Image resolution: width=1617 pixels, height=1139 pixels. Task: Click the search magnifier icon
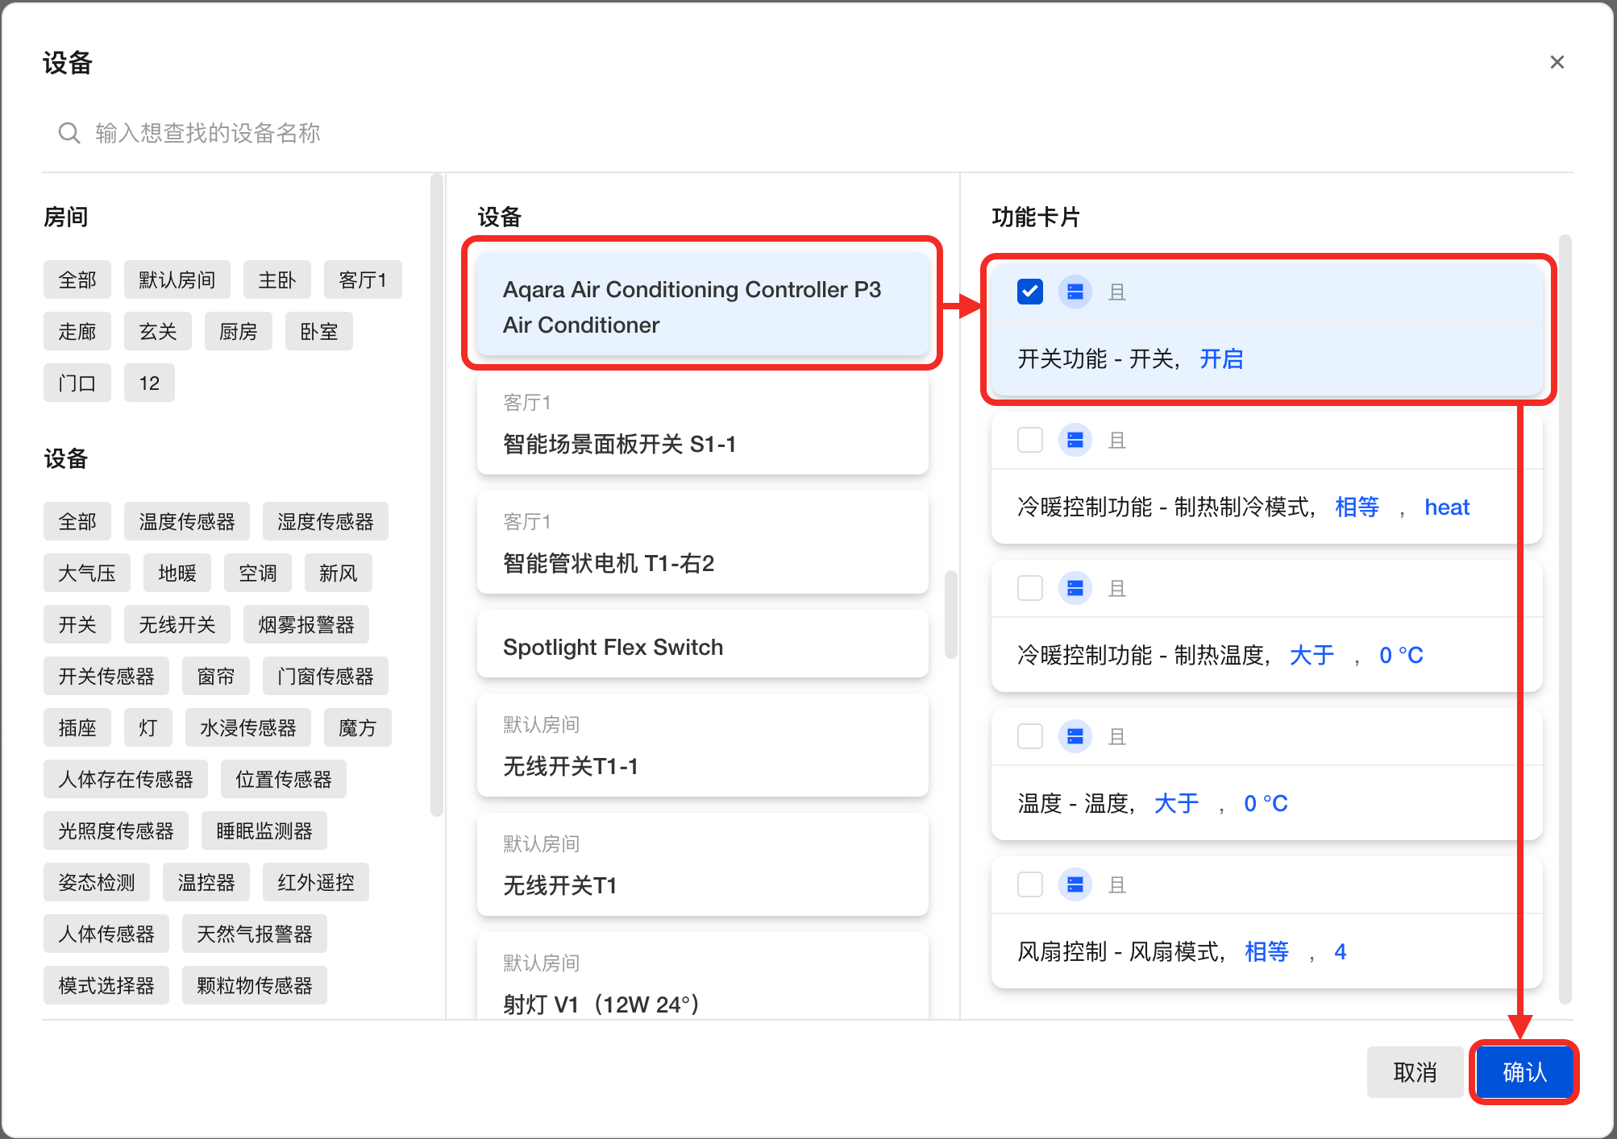tap(69, 133)
